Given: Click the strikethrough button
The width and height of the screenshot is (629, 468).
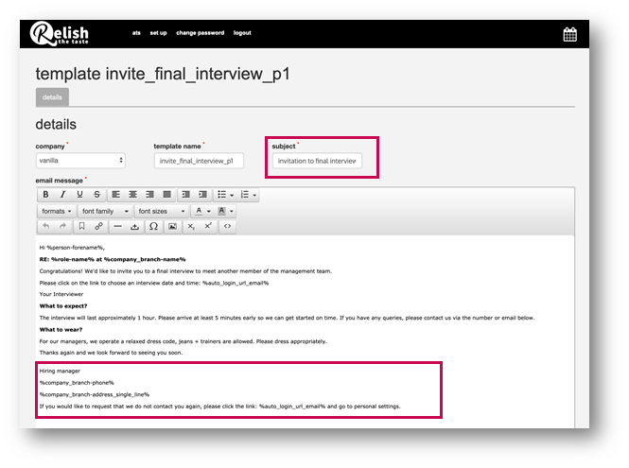Looking at the screenshot, I should tap(96, 195).
